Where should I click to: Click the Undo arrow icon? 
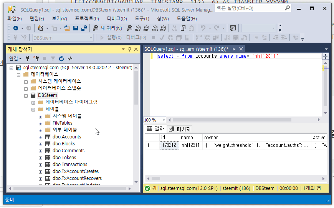click(203, 28)
